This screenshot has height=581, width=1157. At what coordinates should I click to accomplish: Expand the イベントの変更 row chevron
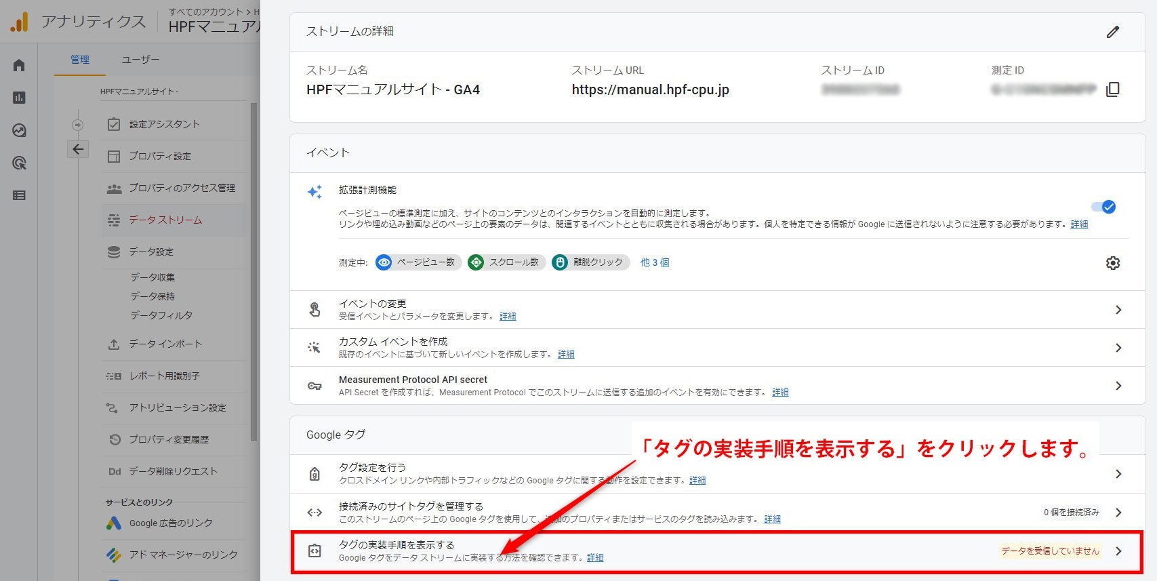tap(1118, 310)
